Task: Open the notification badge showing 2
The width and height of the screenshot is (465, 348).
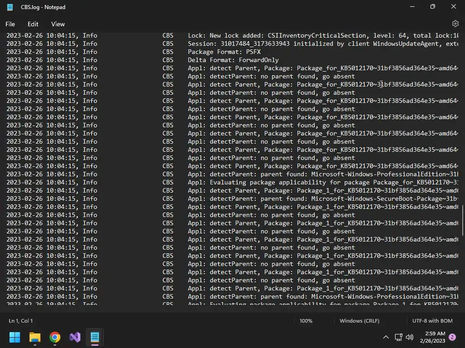Action: 452,337
